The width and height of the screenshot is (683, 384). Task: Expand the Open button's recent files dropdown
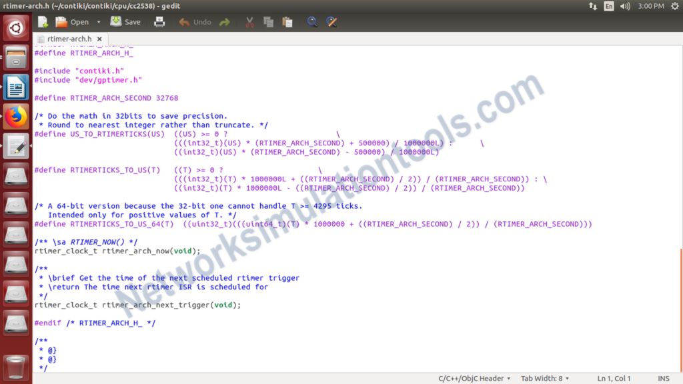click(97, 21)
